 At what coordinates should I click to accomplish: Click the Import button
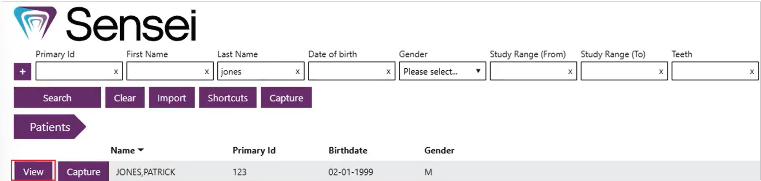pos(172,97)
